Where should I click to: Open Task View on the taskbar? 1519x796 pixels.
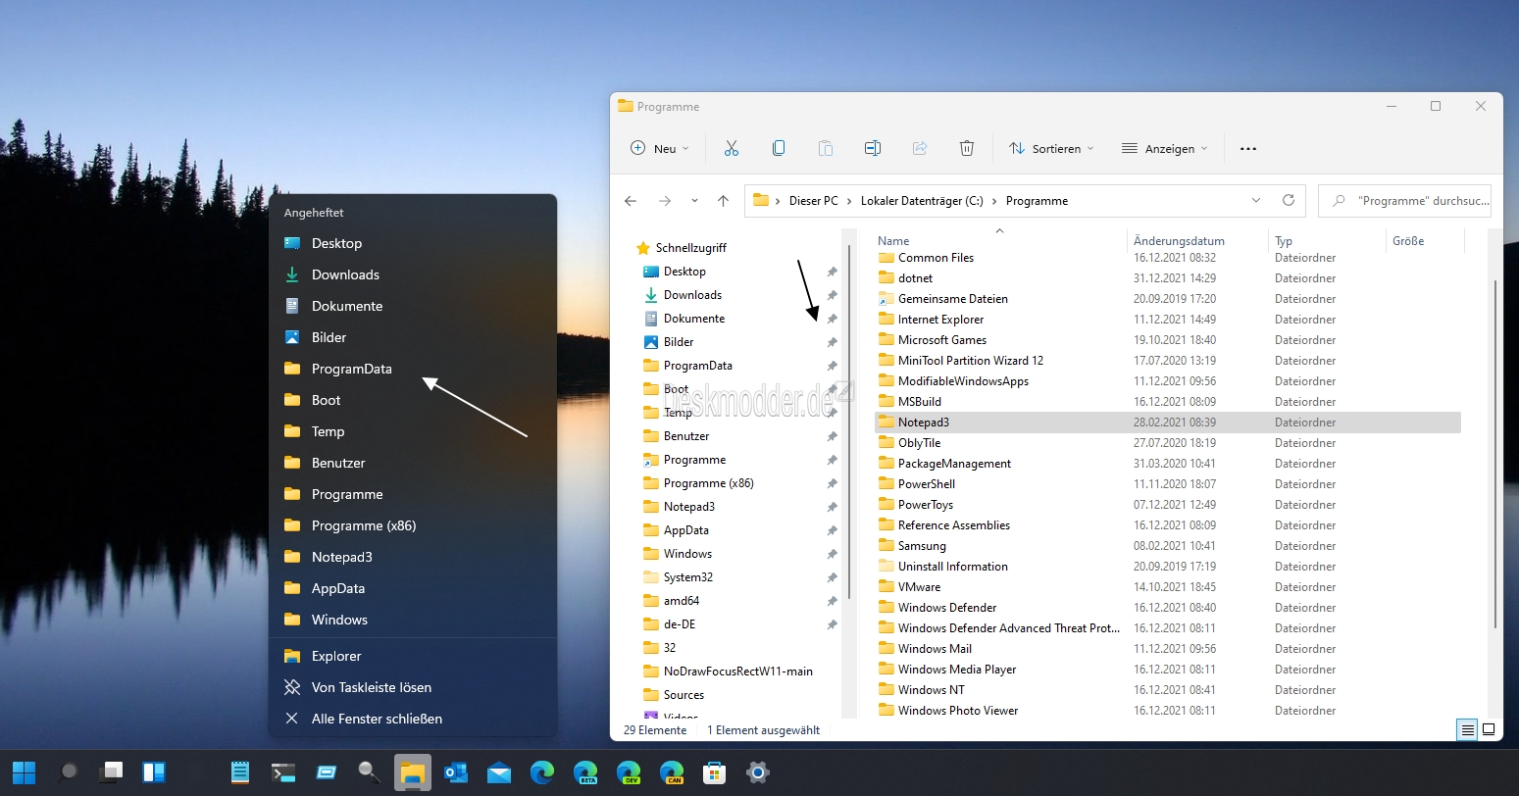[x=111, y=772]
